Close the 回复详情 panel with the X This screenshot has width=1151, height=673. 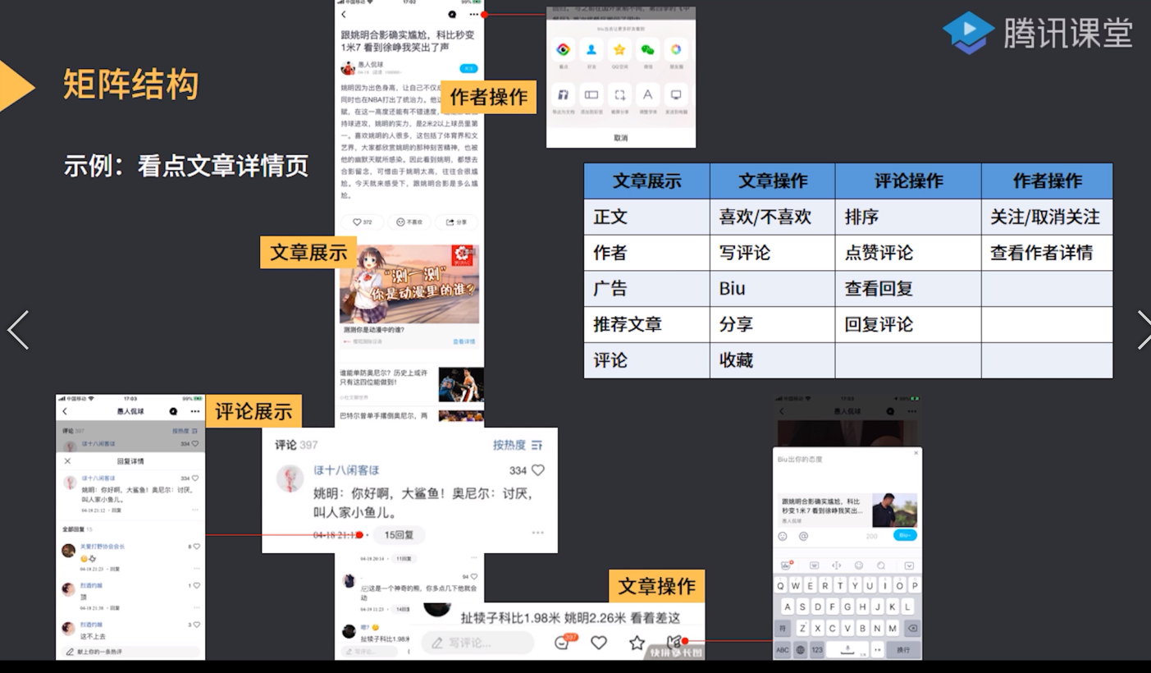67,461
